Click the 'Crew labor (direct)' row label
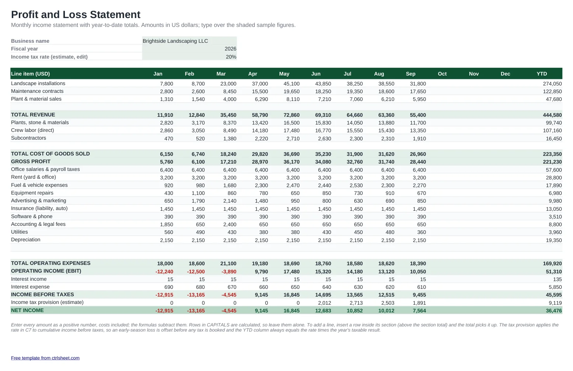Screen dimensions: 573x371 (x=32, y=130)
